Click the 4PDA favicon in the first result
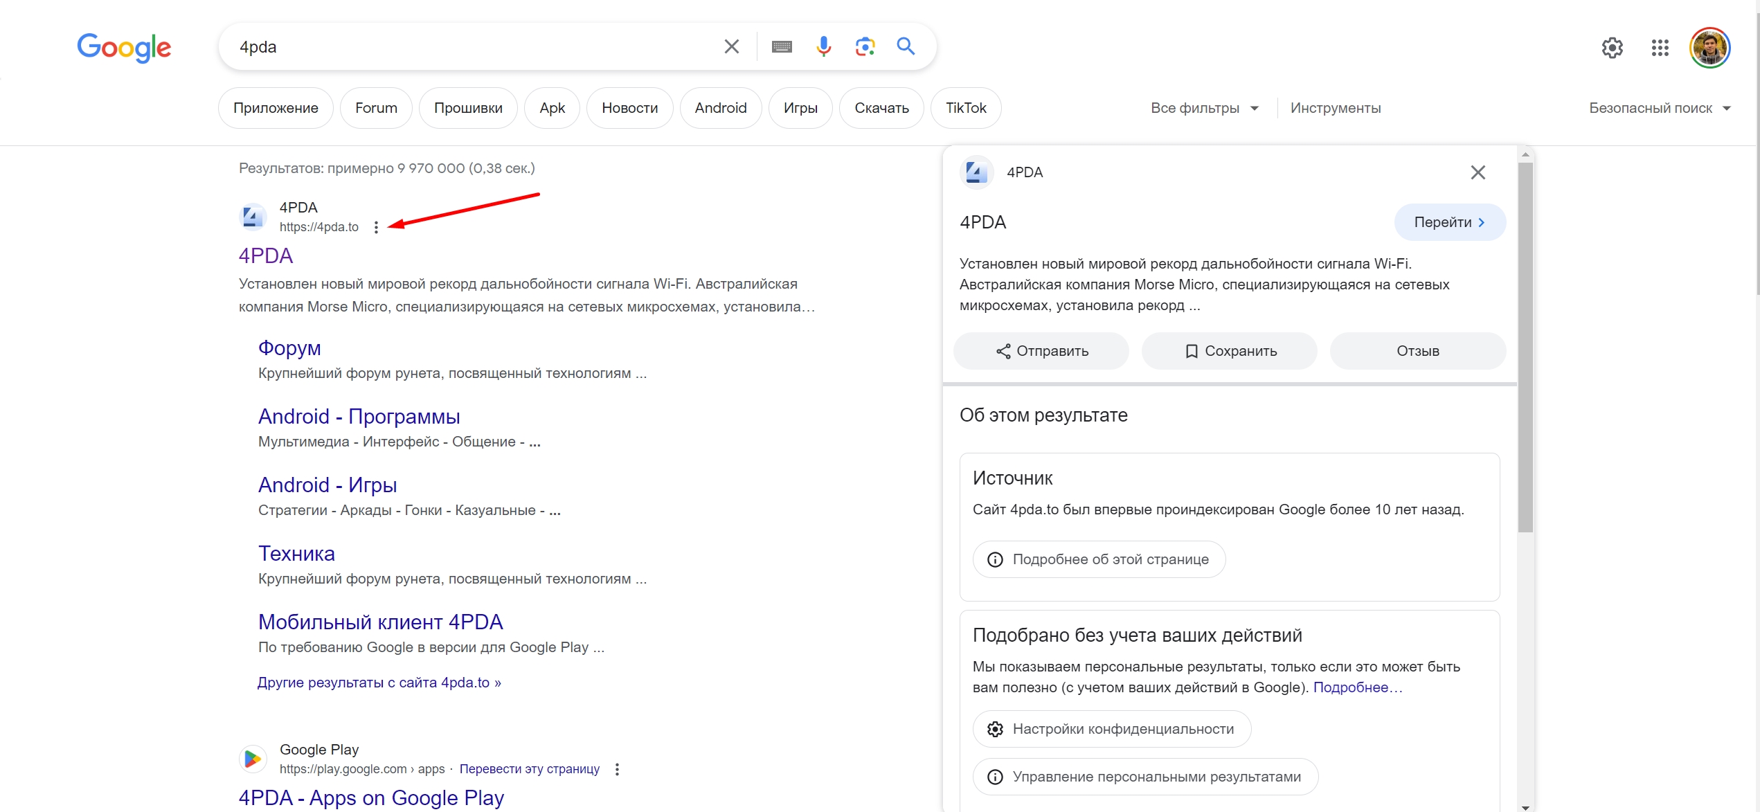The image size is (1760, 812). [x=252, y=217]
